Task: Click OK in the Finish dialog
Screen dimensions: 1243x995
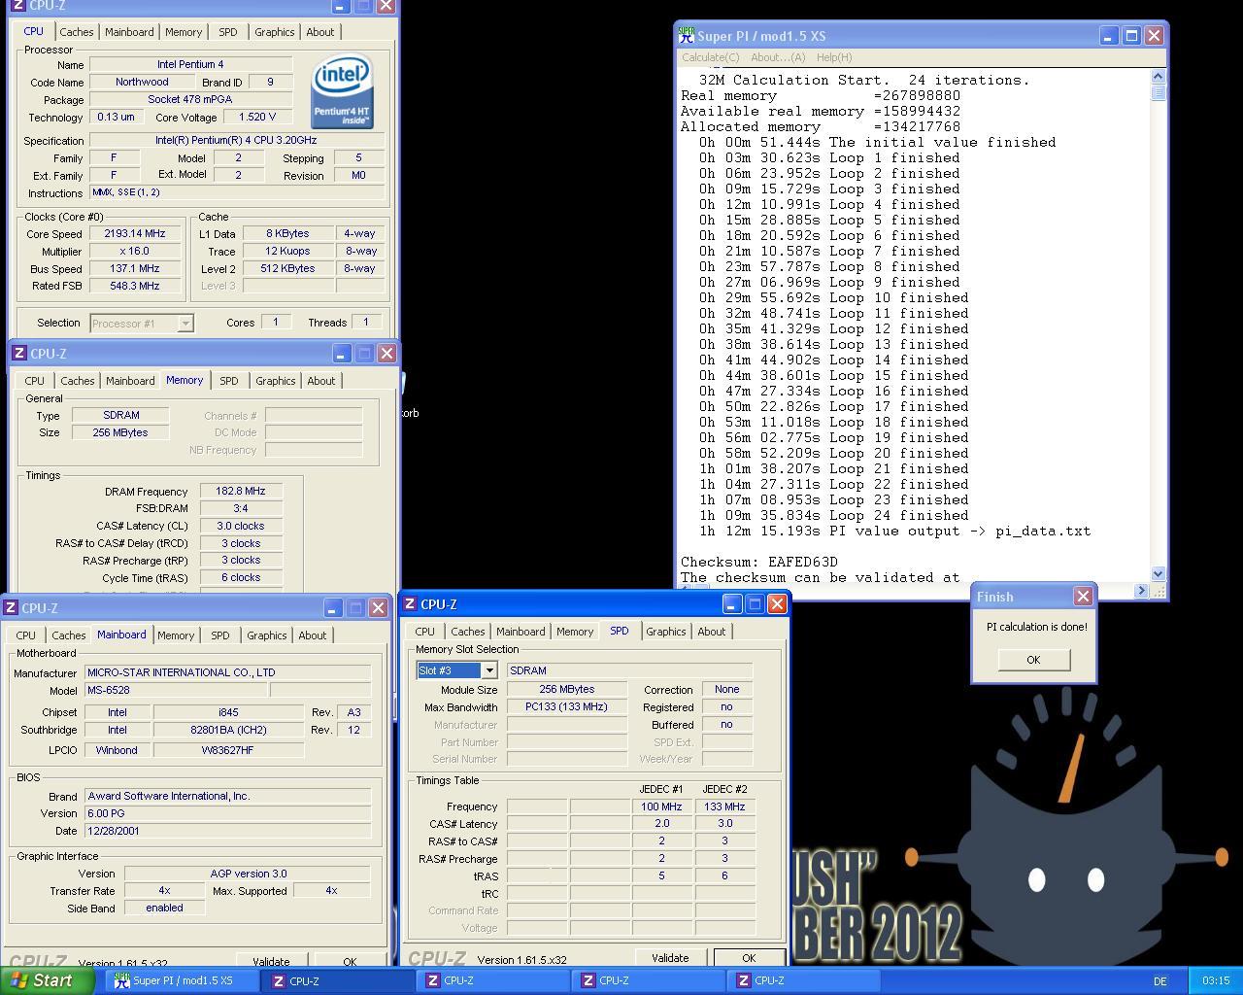Action: (1033, 660)
